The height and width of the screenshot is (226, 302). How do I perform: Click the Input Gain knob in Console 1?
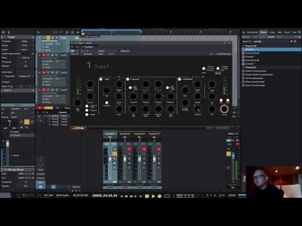(77, 103)
